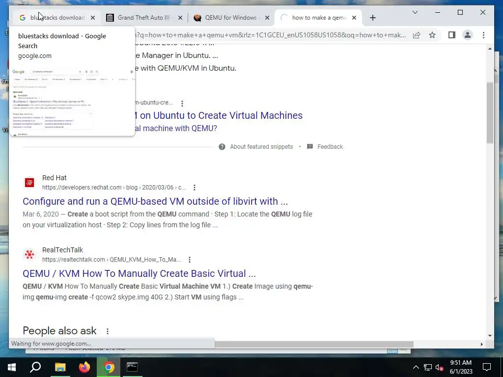Show hidden system tray icons

[416, 367]
